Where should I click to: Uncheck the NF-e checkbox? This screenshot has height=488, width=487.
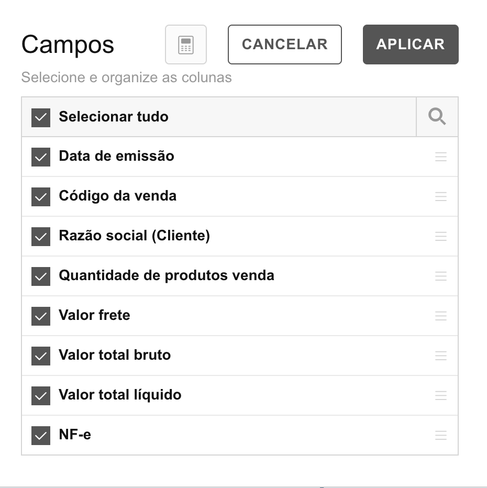(41, 436)
